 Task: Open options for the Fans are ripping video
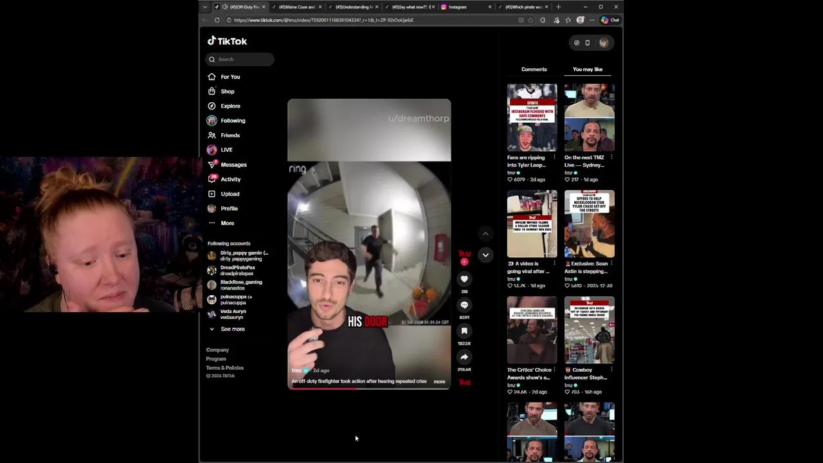tap(554, 158)
